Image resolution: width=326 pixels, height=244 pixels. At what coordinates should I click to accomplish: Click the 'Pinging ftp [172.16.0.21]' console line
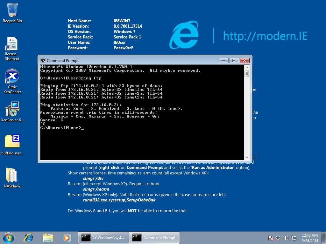pyautogui.click(x=101, y=86)
